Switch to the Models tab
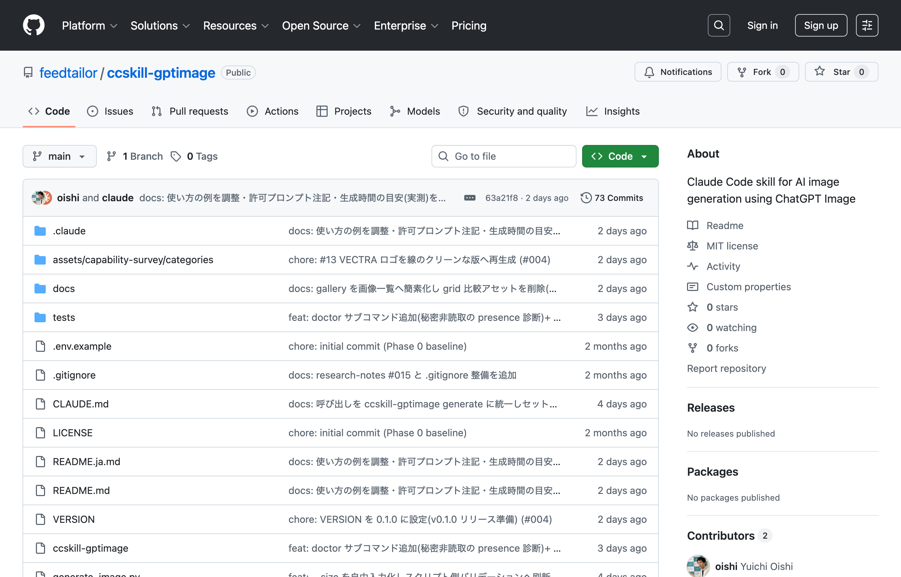Screen dimensions: 901x577 click(x=415, y=111)
